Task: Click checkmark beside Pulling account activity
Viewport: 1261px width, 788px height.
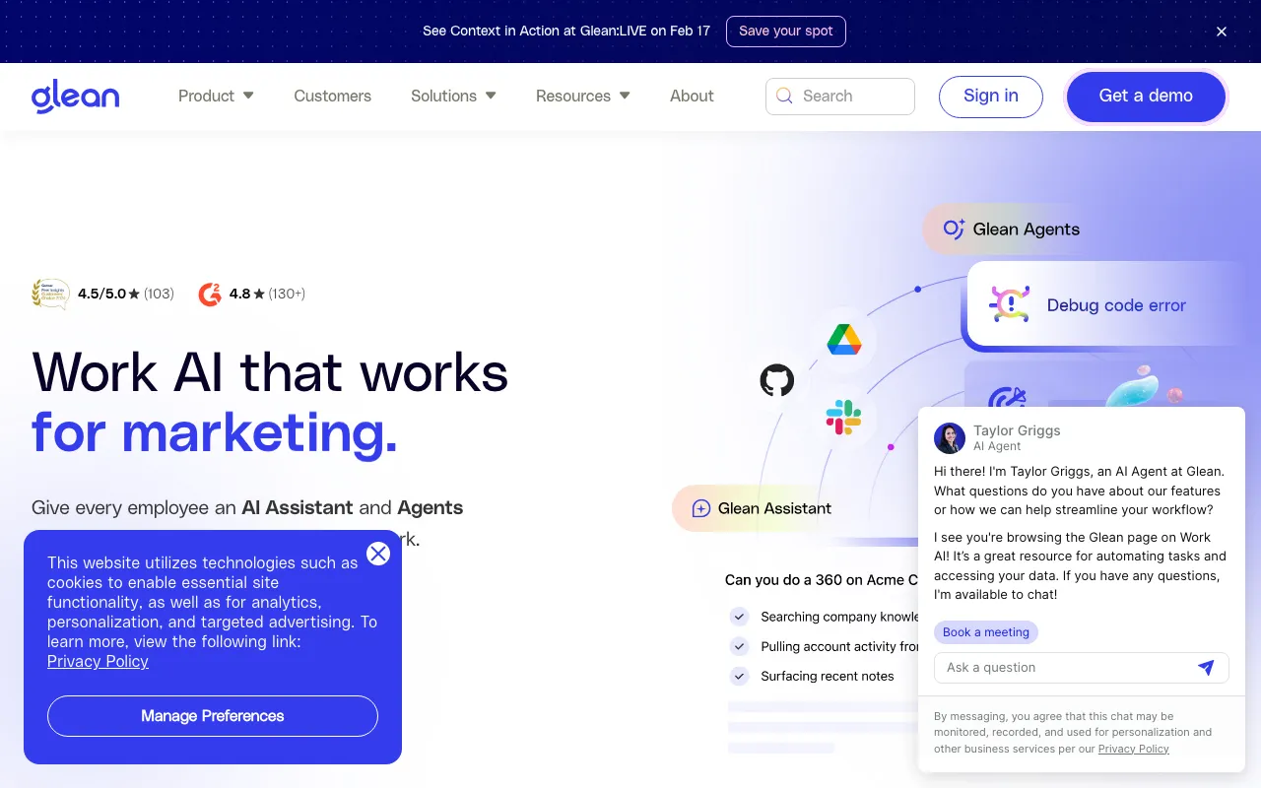Action: pyautogui.click(x=739, y=646)
